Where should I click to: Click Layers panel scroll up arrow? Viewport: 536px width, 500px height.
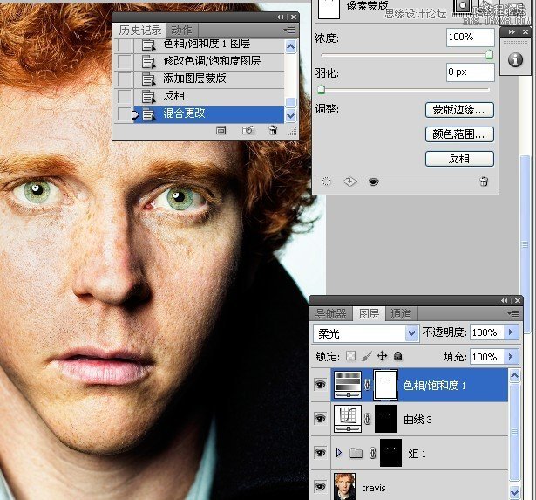(x=514, y=375)
